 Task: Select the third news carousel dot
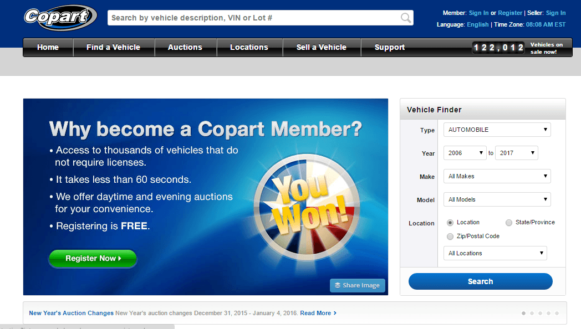pos(540,313)
